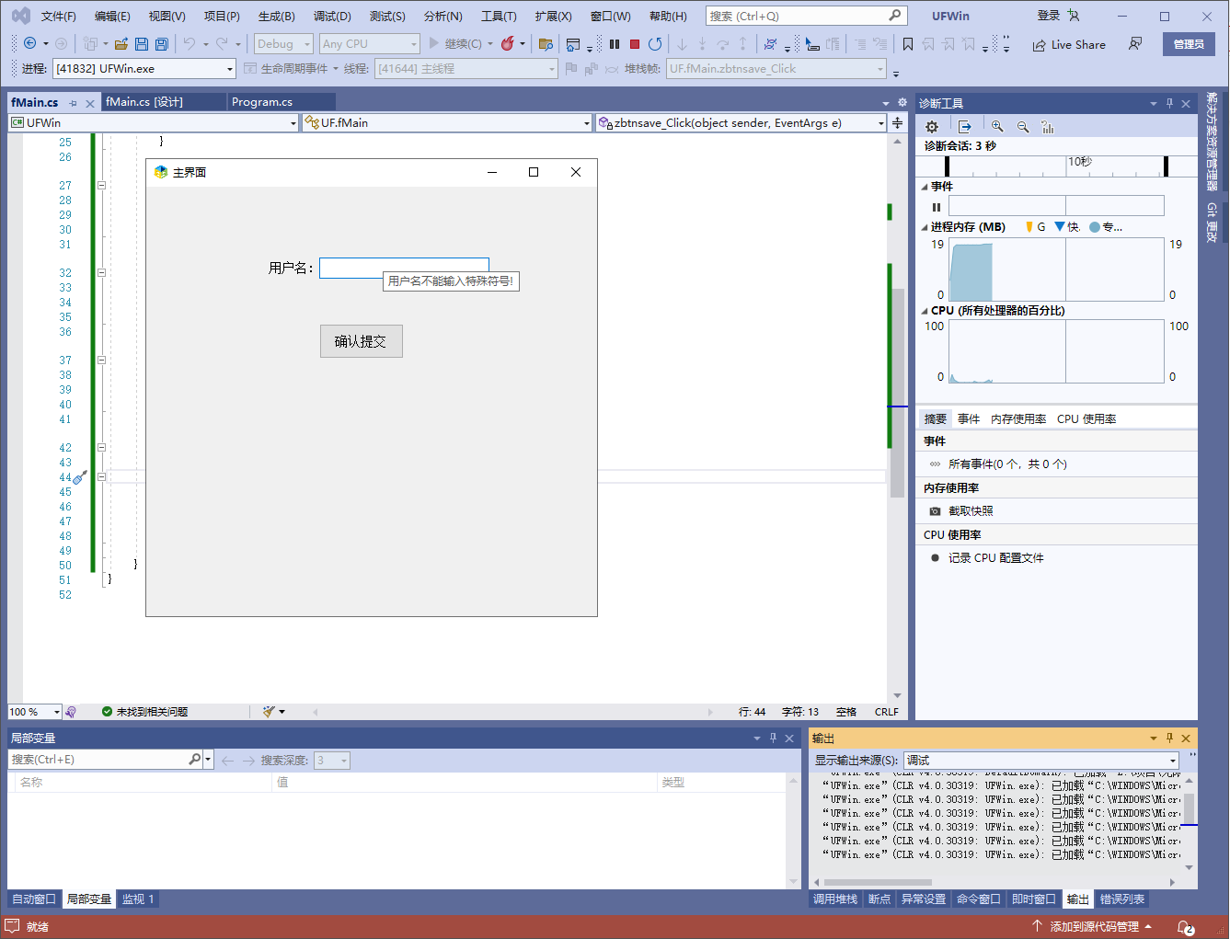Viewport: 1230px width, 939px height.
Task: Click the code cleanup broom icon
Action: point(269,711)
